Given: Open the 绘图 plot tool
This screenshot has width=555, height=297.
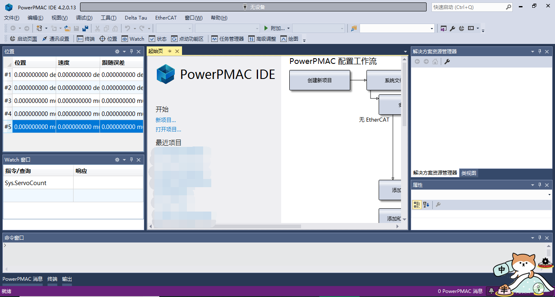Looking at the screenshot, I should coord(289,39).
